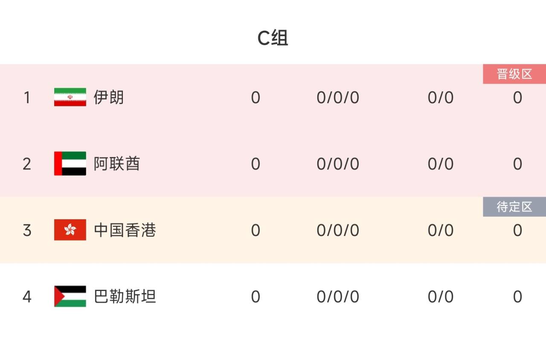Click rank number 4 for 巴勒斯坦
Viewport: 546px width, 346px height.
(x=27, y=297)
